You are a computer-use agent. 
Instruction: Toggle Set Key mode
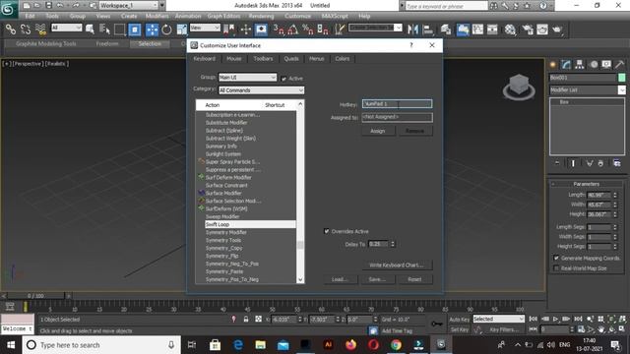tap(460, 329)
